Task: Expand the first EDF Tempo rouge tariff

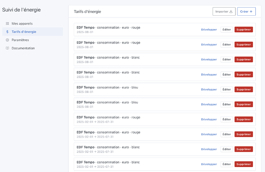Action: tap(209, 29)
